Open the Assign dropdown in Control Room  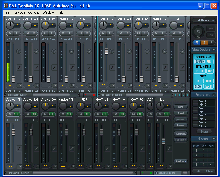click(x=181, y=161)
